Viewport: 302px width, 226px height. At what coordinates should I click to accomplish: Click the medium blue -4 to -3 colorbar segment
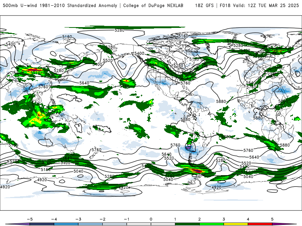click(x=66, y=224)
